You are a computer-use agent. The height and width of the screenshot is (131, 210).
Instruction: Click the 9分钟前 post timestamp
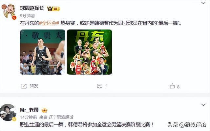coord(28,16)
